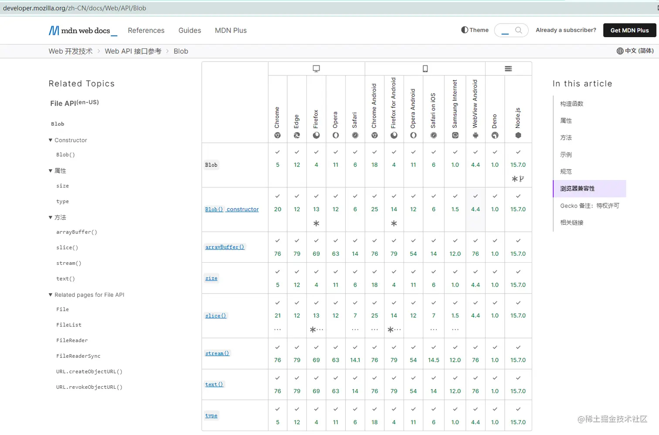Click asterisk note under Firefox 13 constructor cell
Viewport: 659px width, 435px height.
point(316,223)
